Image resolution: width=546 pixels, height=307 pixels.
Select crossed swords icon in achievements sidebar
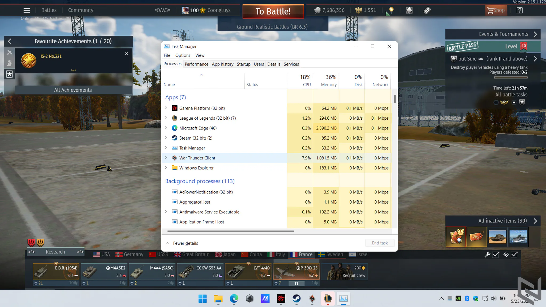pyautogui.click(x=10, y=52)
